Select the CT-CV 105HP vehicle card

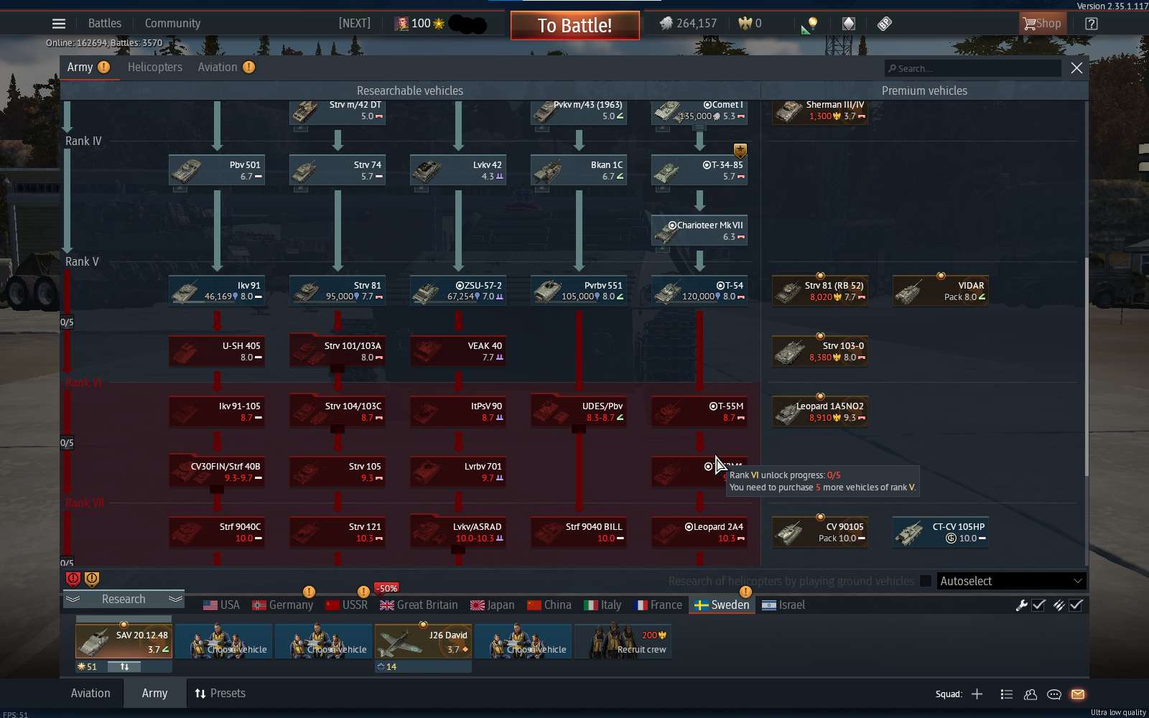click(941, 533)
